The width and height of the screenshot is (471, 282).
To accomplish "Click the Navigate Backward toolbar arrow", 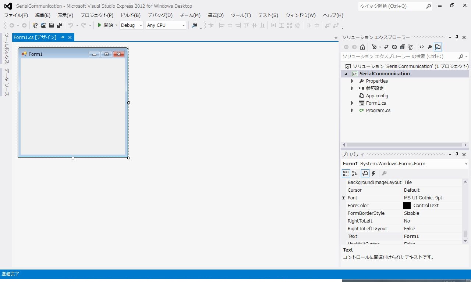I will [x=12, y=25].
